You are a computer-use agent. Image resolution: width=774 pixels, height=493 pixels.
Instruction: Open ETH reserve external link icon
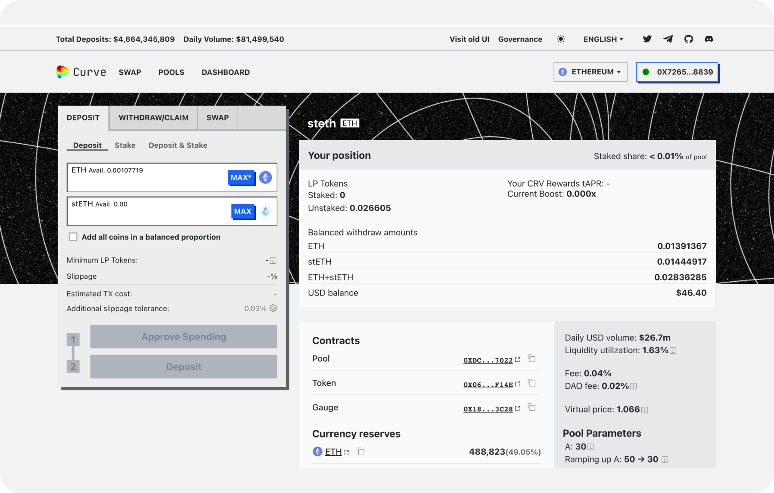[x=346, y=453]
